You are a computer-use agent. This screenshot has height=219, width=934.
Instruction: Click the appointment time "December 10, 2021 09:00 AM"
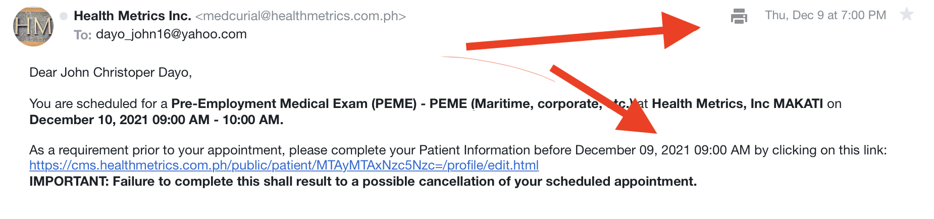coord(119,120)
